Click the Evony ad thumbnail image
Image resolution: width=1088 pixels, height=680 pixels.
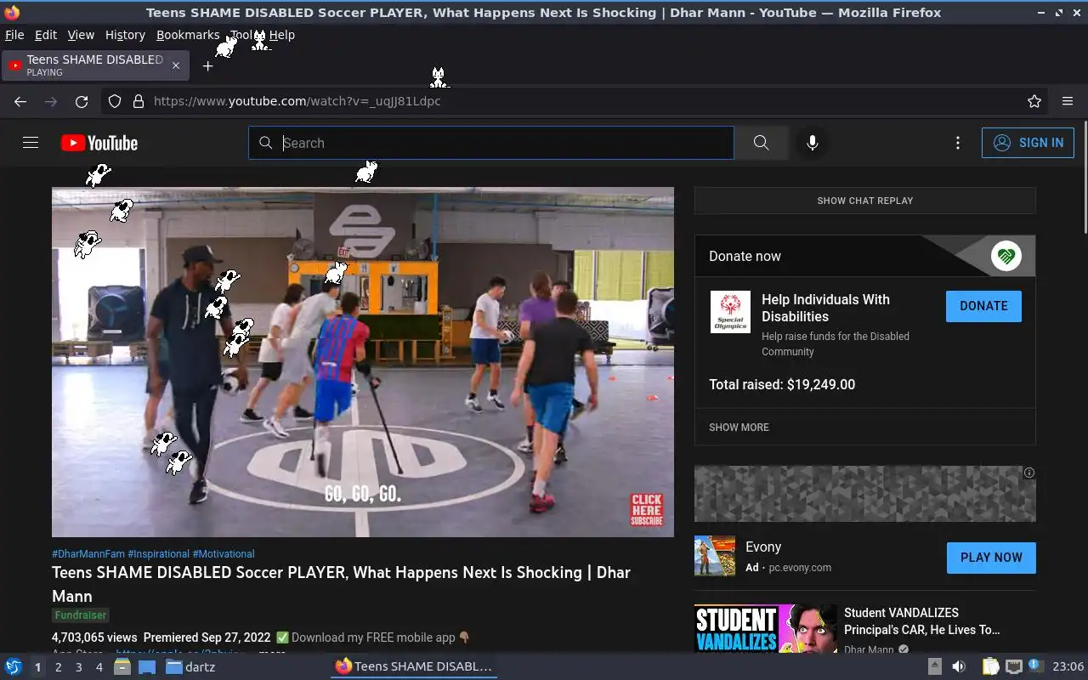pyautogui.click(x=715, y=556)
